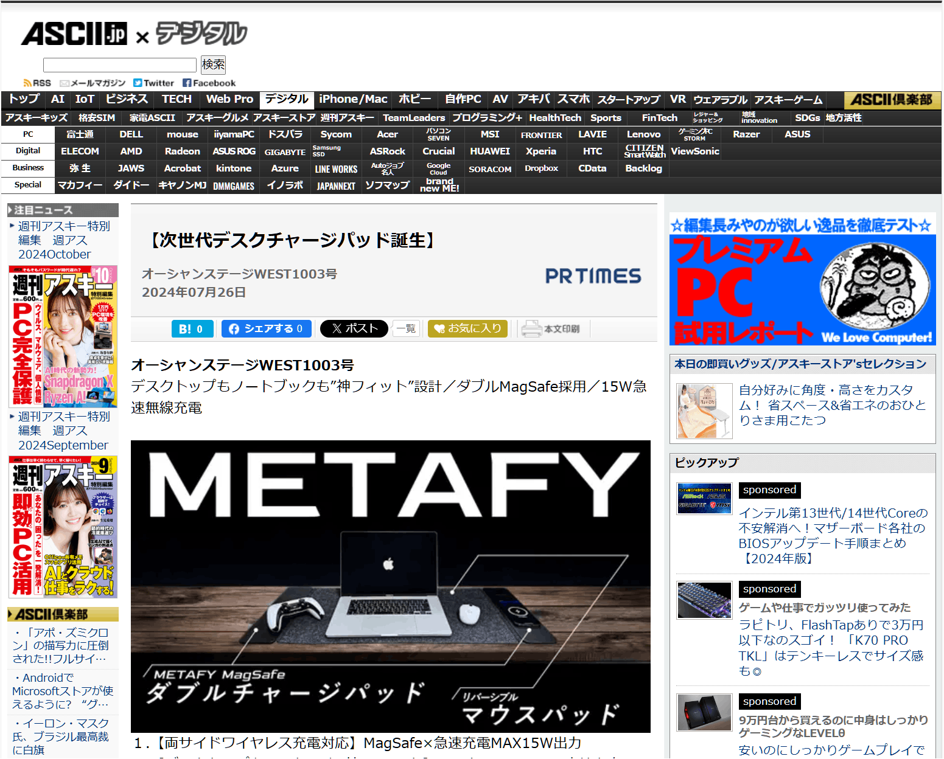This screenshot has height=759, width=944.
Task: Switch to the 自作PC tab
Action: [463, 99]
